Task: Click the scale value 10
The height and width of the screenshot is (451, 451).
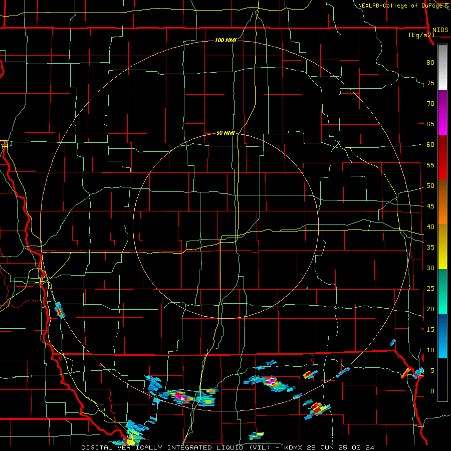Action: [430, 350]
